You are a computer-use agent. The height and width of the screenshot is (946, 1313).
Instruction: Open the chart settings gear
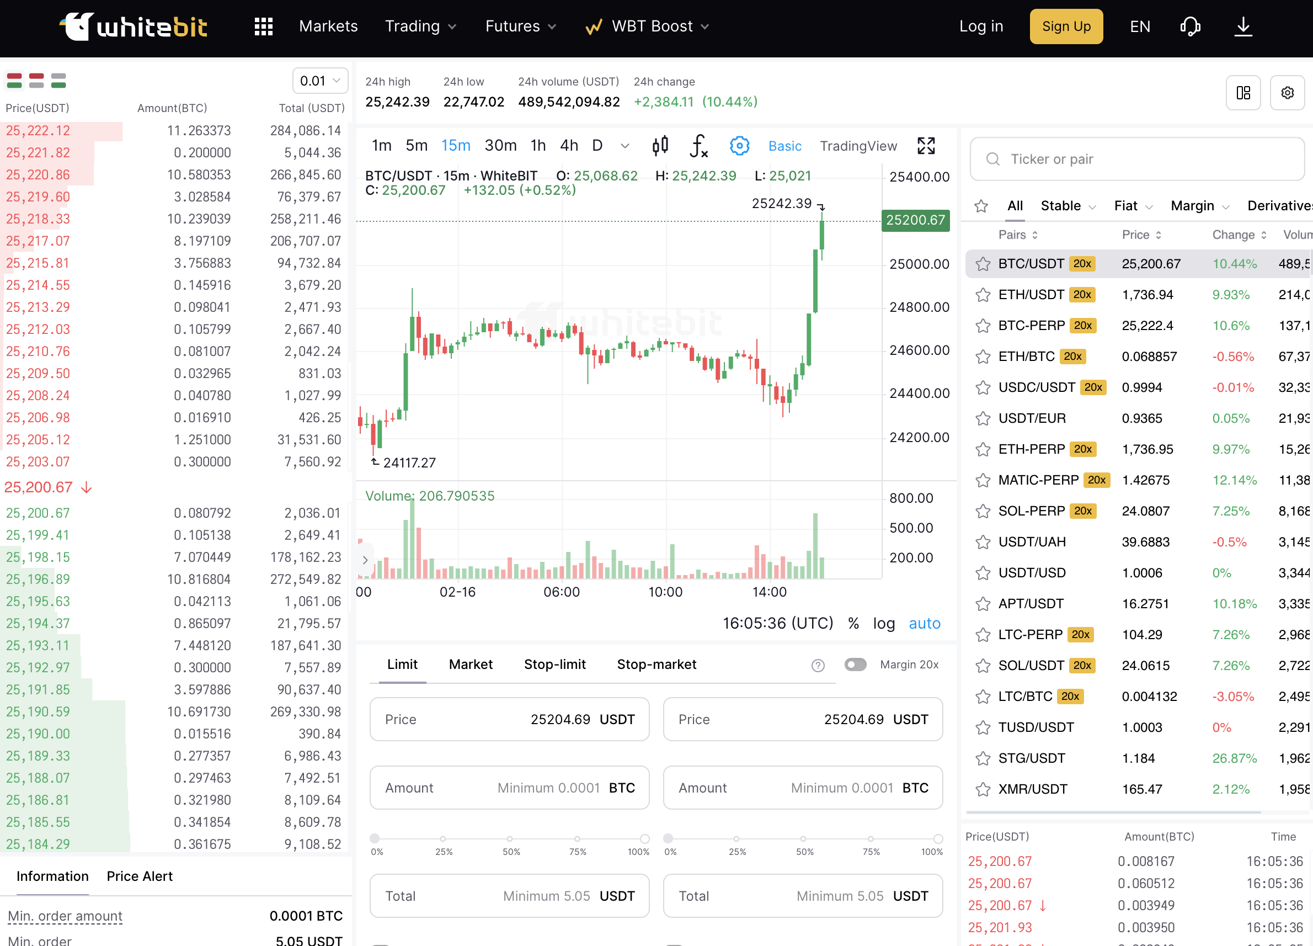click(x=739, y=146)
